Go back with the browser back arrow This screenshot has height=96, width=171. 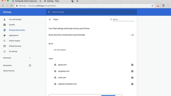point(3,6)
